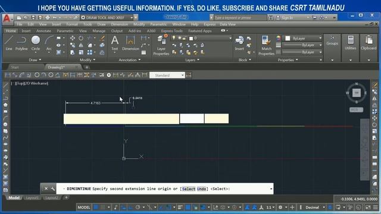Toggle MODEL space button in status bar
The width and height of the screenshot is (381, 214).
(x=84, y=207)
